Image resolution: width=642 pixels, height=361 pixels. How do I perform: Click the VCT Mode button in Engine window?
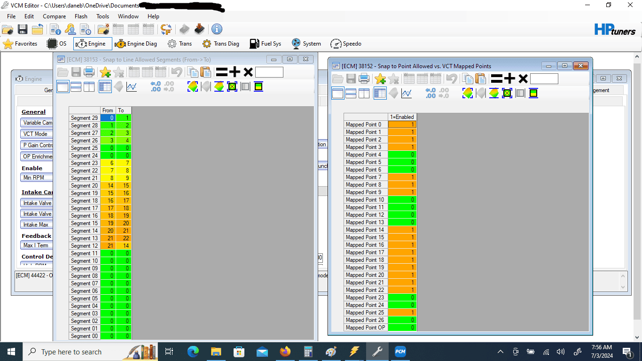coord(36,133)
